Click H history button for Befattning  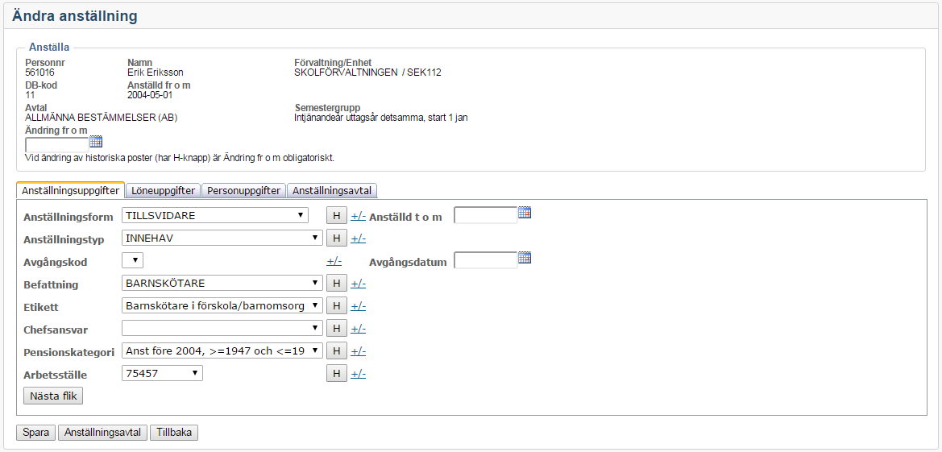click(337, 284)
